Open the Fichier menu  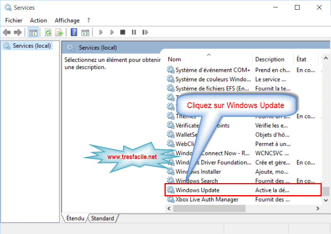point(14,20)
